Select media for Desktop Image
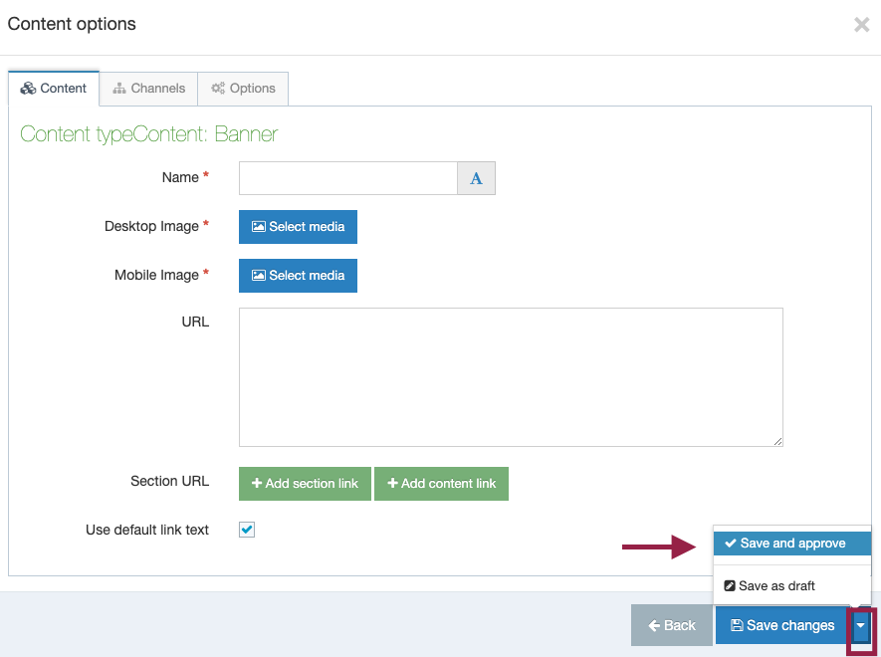 [298, 227]
